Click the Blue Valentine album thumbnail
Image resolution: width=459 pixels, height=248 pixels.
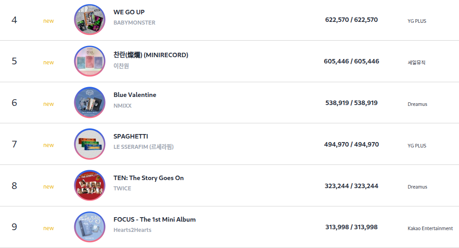tap(90, 103)
